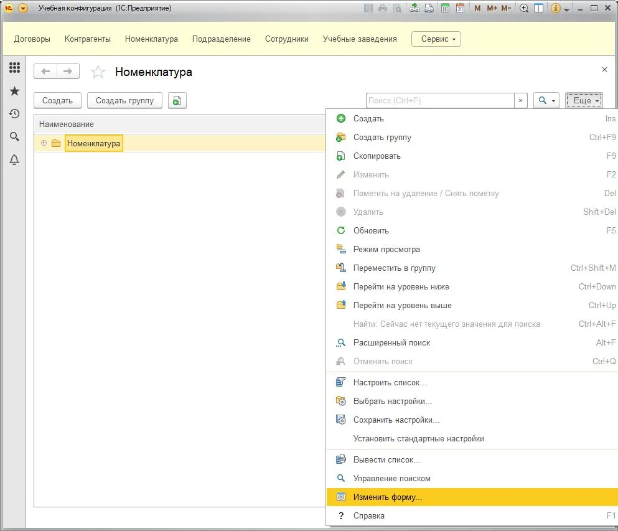Image resolution: width=618 pixels, height=531 pixels.
Task: Click the get link icon
Action: (x=414, y=8)
